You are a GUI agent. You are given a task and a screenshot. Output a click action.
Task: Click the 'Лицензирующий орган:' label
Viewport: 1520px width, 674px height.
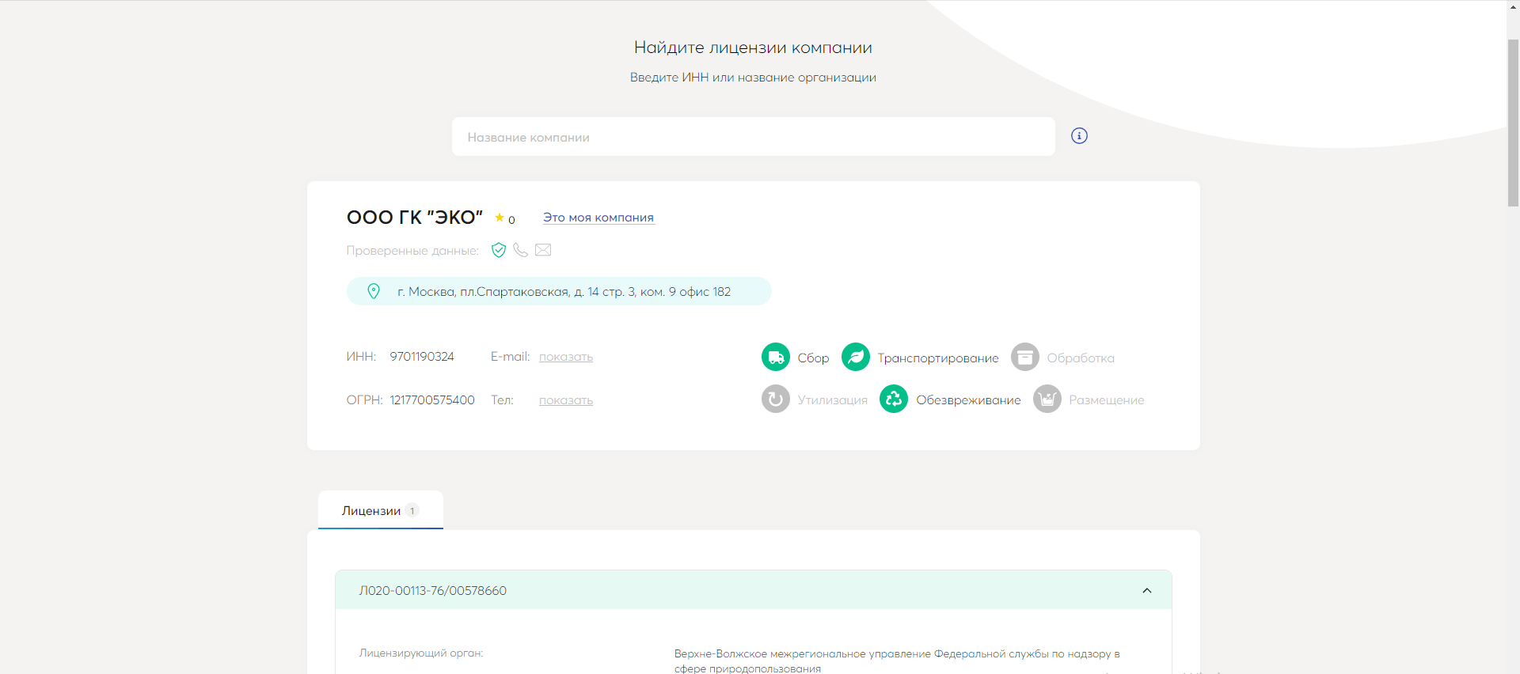pos(421,653)
